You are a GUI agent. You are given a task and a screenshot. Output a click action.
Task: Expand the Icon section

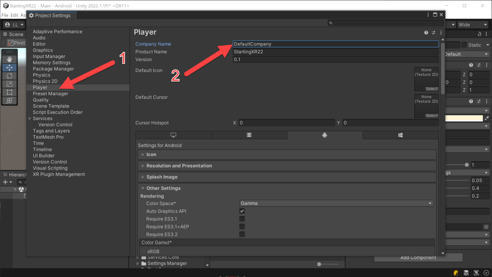[287, 155]
